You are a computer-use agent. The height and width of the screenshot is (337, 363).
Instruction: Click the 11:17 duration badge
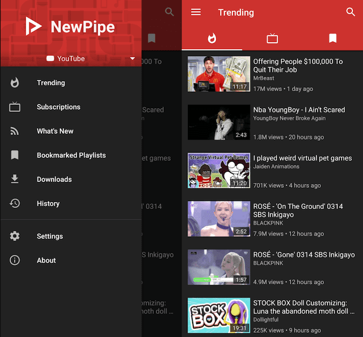point(240,87)
